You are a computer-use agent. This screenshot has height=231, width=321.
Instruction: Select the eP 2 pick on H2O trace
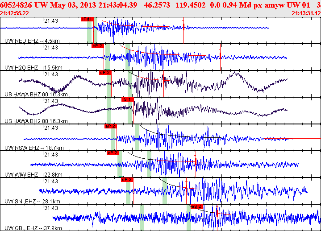(x=97, y=45)
